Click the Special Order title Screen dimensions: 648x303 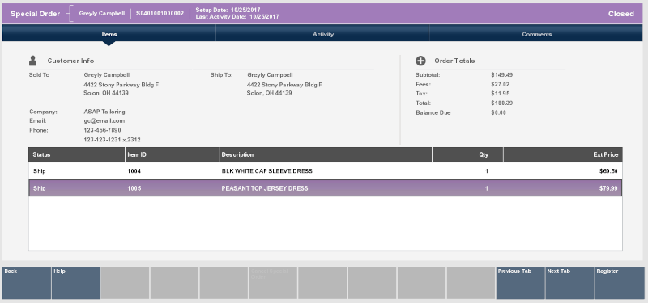click(35, 14)
